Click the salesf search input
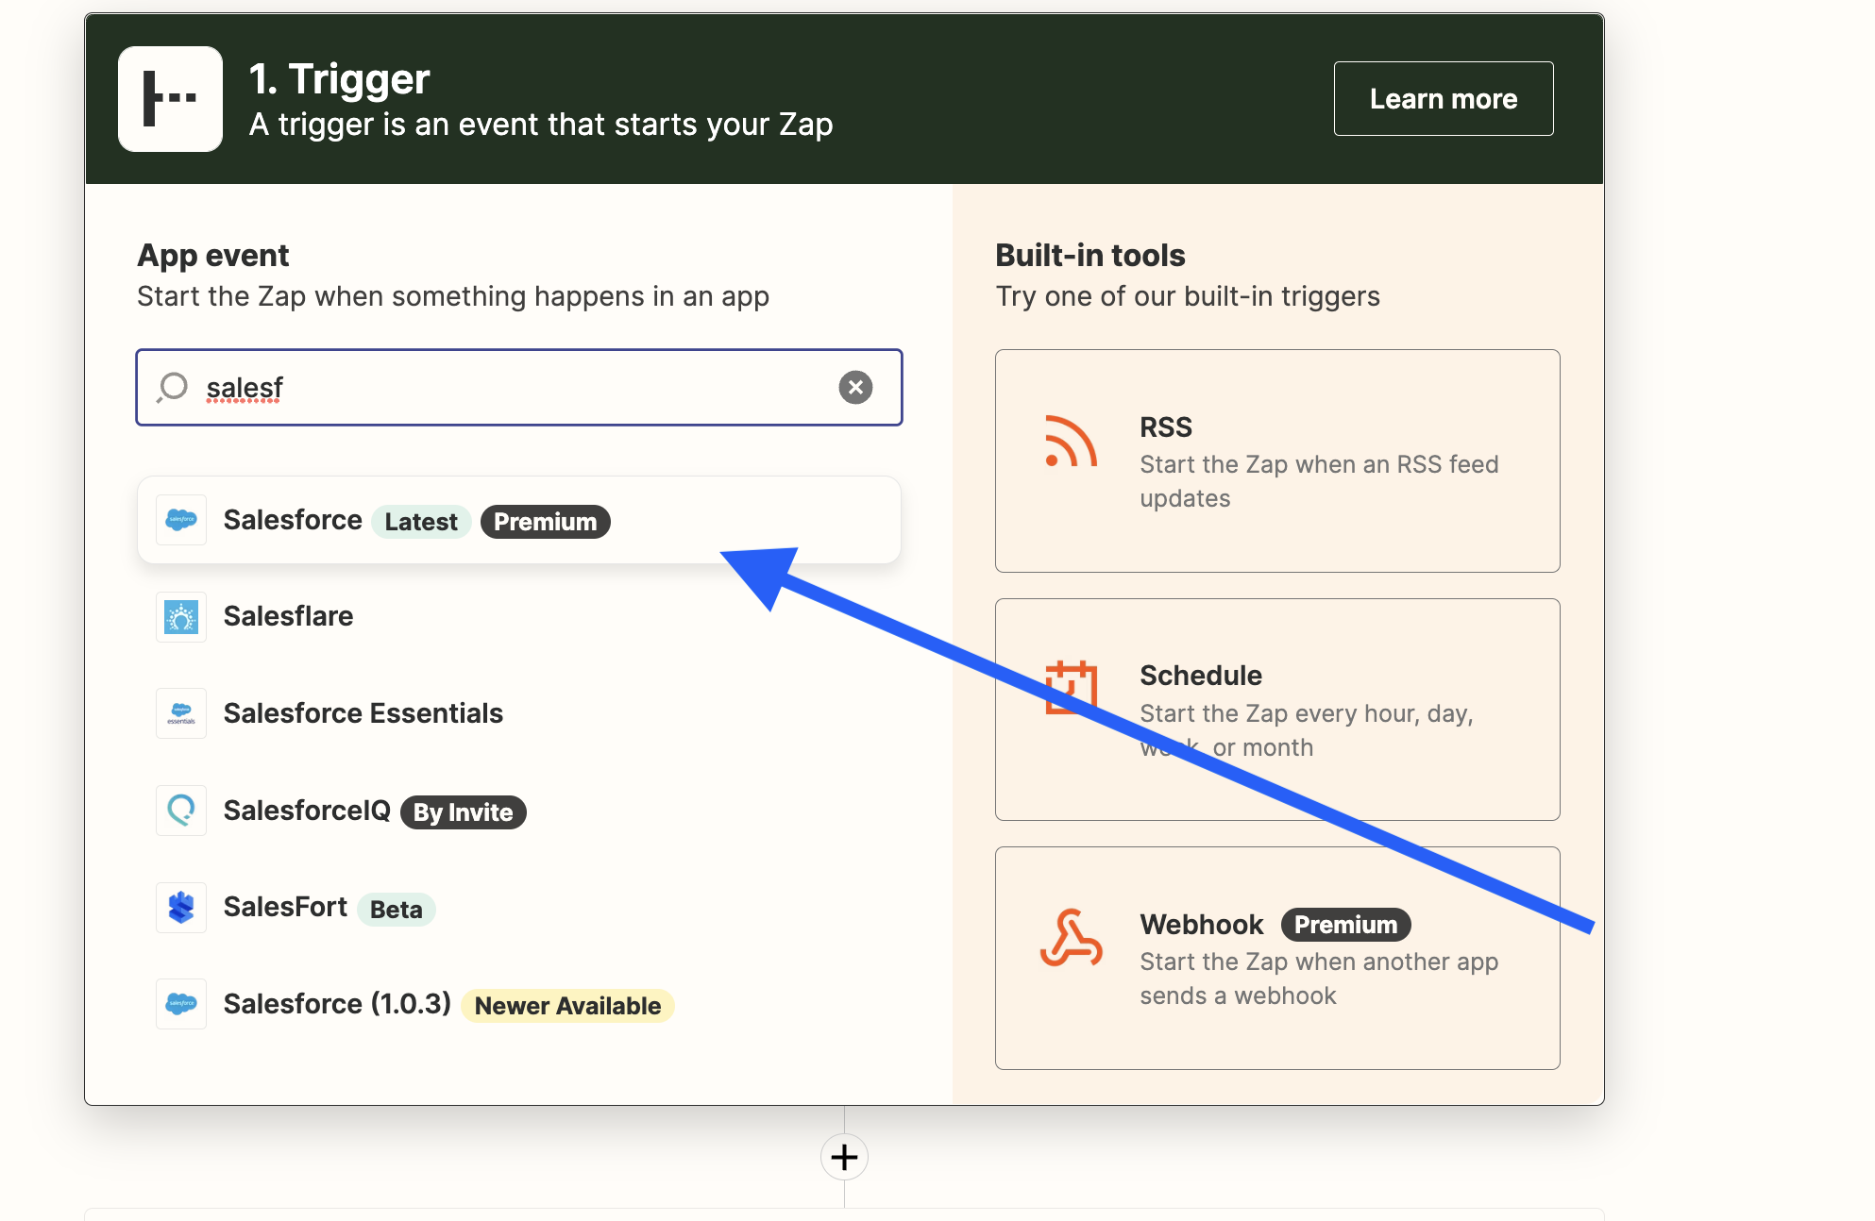The width and height of the screenshot is (1875, 1221). pos(517,387)
